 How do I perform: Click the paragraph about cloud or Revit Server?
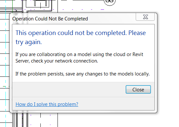pyautogui.click(x=79, y=58)
